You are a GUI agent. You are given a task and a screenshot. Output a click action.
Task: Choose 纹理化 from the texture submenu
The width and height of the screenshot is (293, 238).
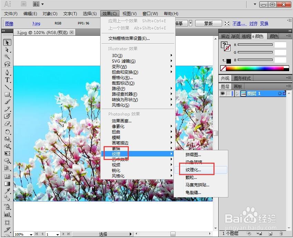point(194,170)
